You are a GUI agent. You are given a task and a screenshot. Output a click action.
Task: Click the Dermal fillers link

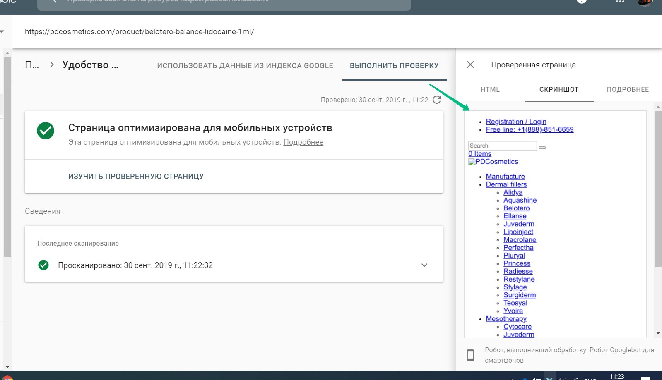coord(506,184)
